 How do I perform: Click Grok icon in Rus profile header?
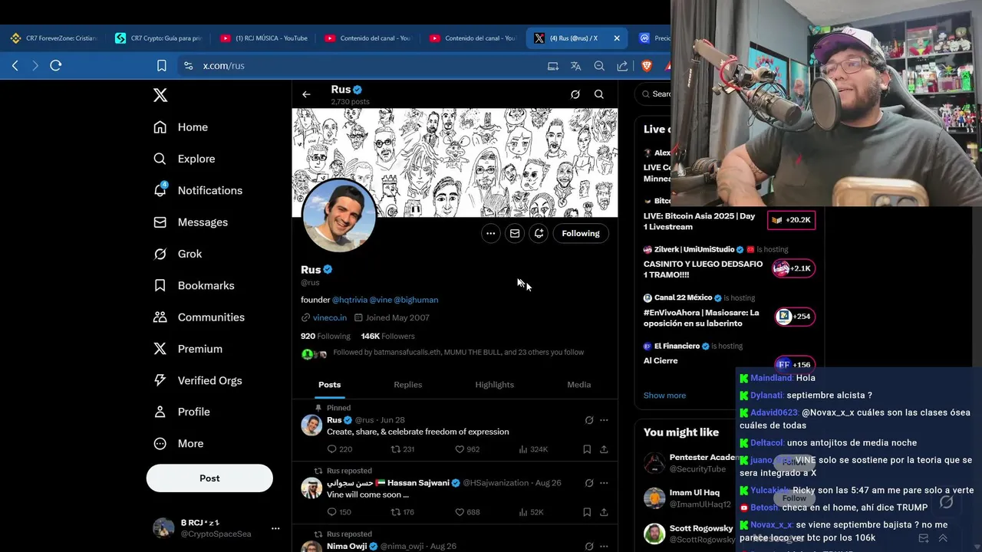click(x=575, y=94)
